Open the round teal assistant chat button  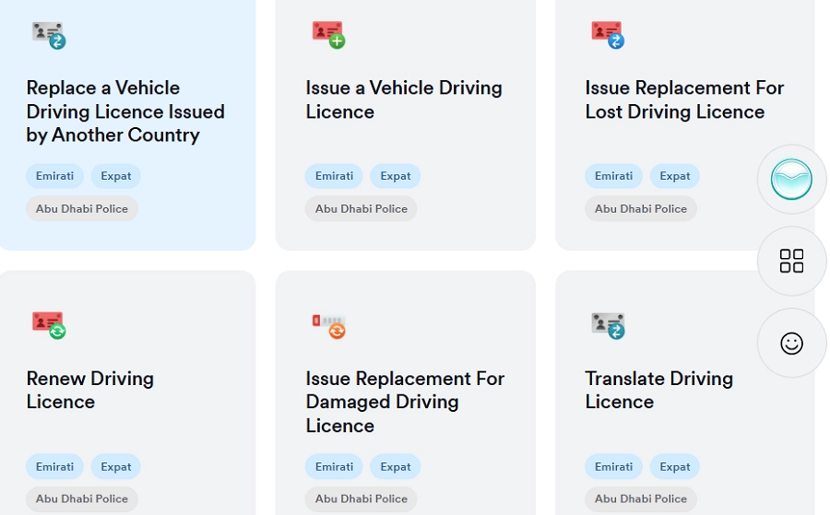791,180
